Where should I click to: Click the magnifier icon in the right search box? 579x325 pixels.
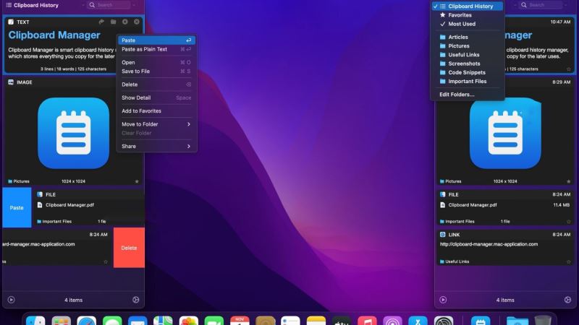(x=523, y=5)
